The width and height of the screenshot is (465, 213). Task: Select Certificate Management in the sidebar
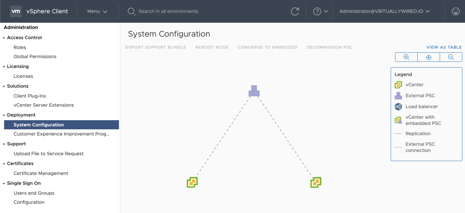[41, 173]
